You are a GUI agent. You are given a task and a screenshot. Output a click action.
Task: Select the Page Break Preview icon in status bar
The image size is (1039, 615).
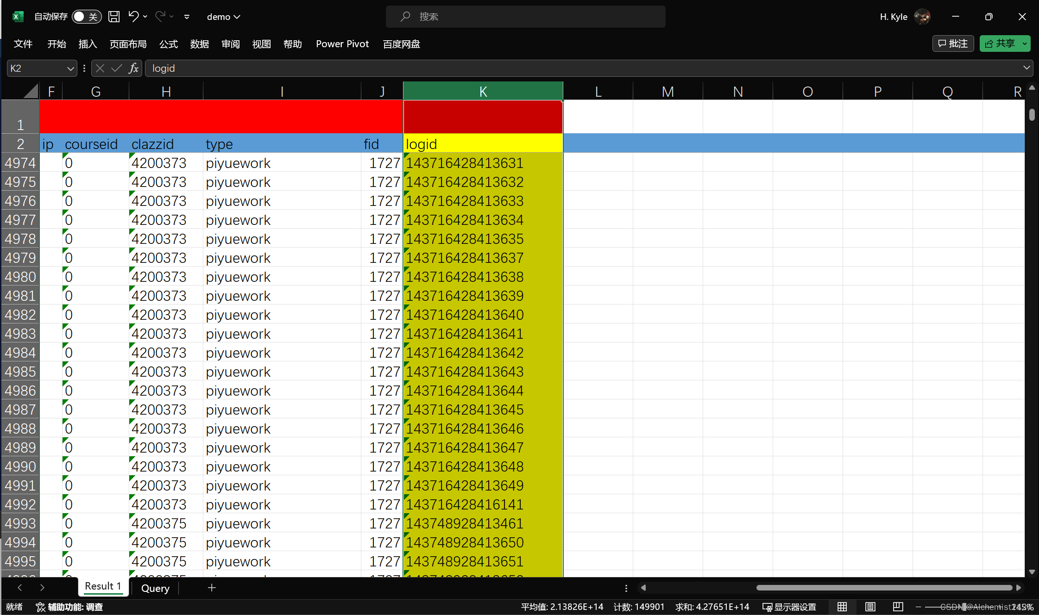(897, 607)
